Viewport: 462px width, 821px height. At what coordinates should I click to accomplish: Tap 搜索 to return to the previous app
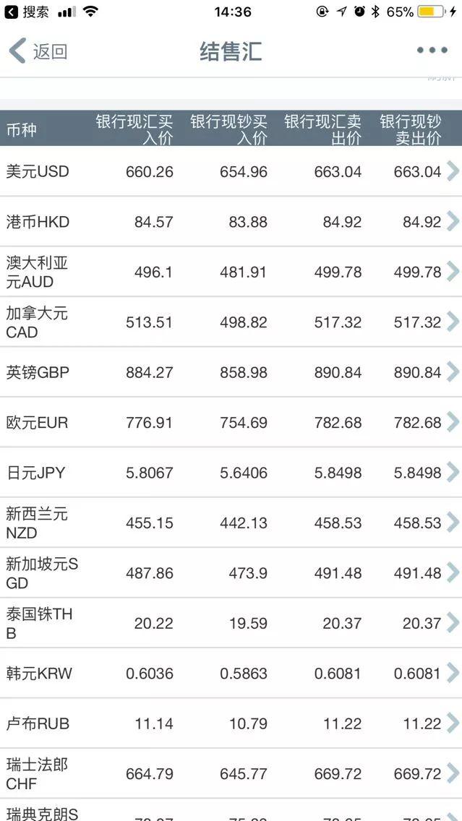(x=35, y=12)
